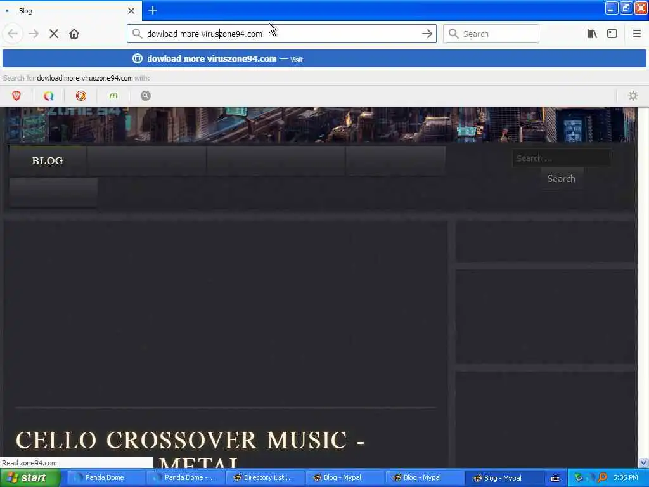649x487 pixels.
Task: Click the globe icon in suggestion row
Action: click(138, 58)
